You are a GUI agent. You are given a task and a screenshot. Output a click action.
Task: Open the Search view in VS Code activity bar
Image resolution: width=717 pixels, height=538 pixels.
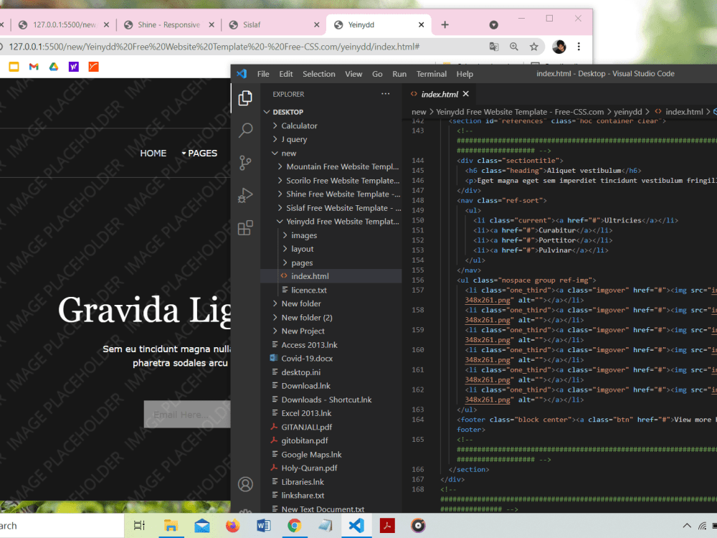[x=245, y=131]
